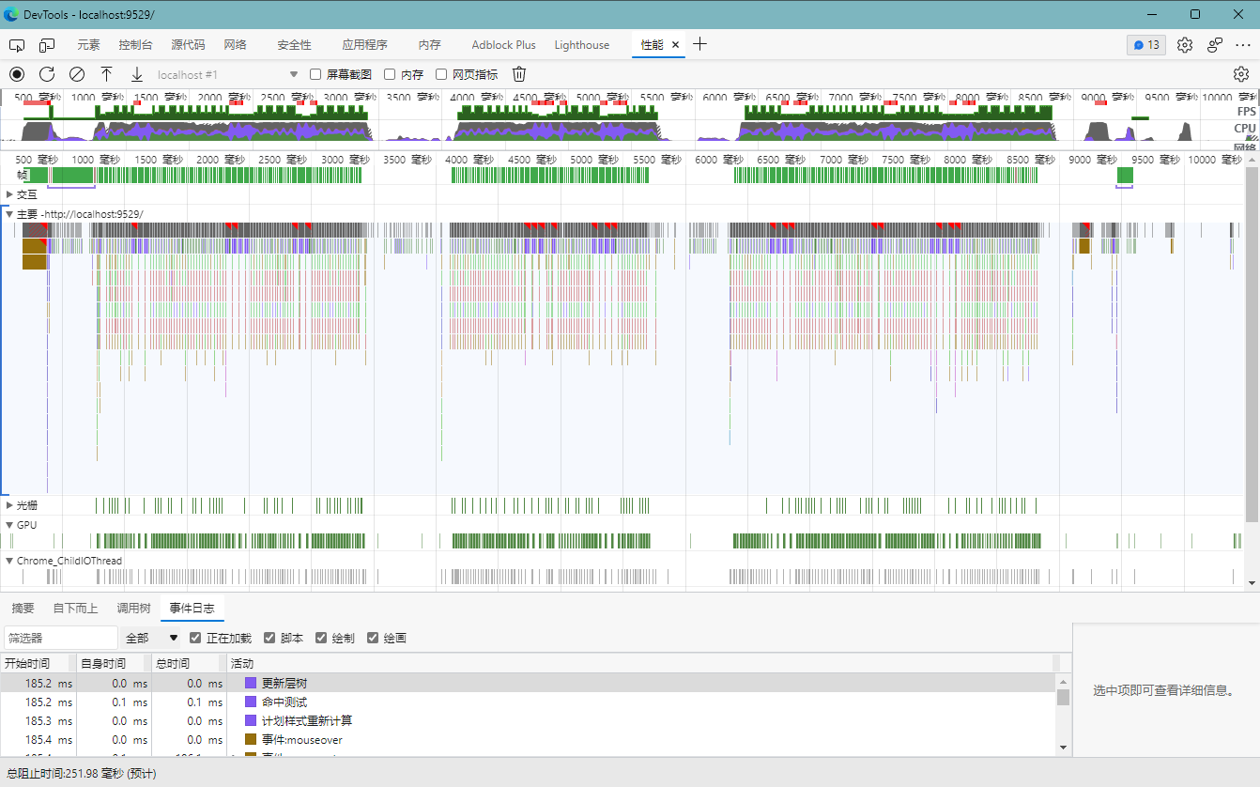The width and height of the screenshot is (1260, 787).
Task: Select the 事件:mouseover event row
Action: (x=528, y=740)
